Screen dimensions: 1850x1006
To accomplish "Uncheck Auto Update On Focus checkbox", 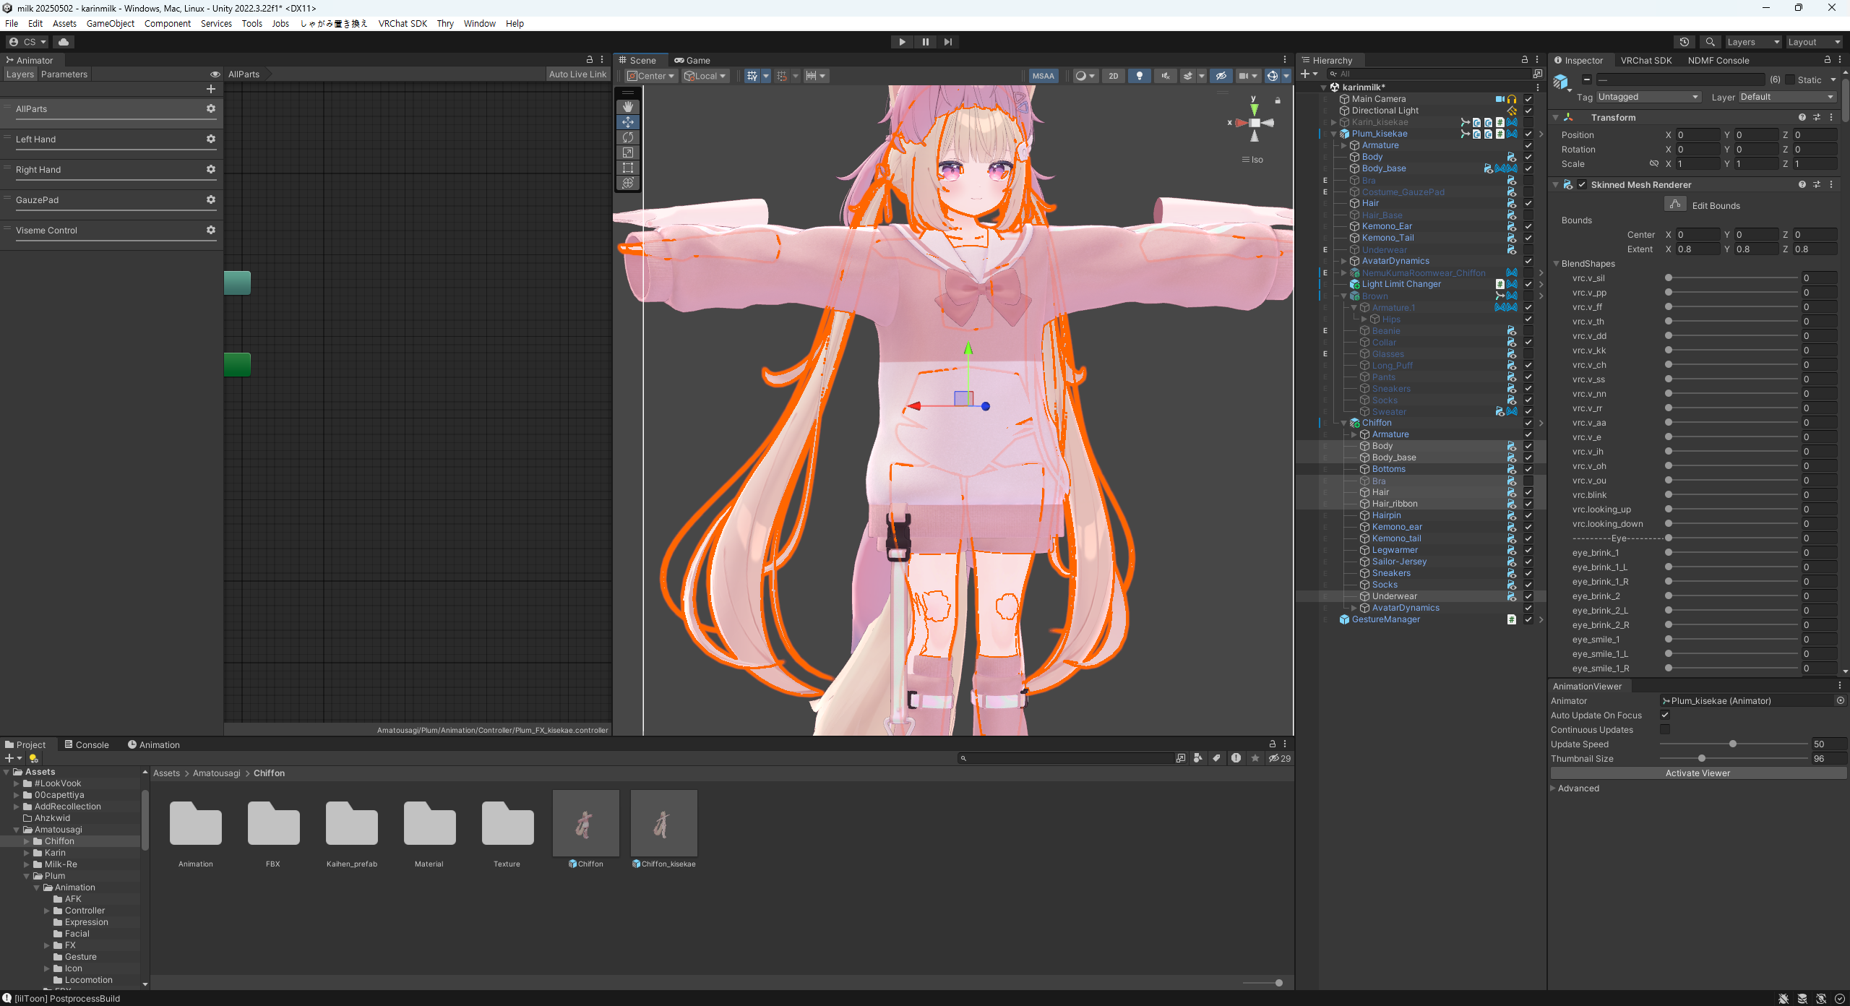I will (x=1665, y=715).
